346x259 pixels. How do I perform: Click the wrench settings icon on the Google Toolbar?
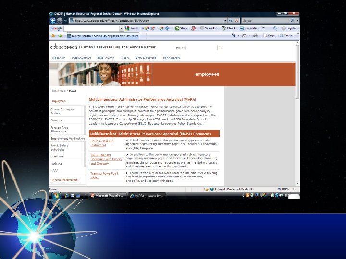[x=275, y=28]
